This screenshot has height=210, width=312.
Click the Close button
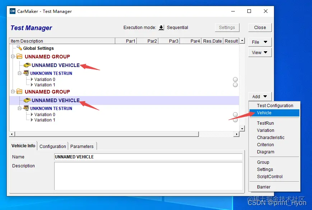pos(260,28)
